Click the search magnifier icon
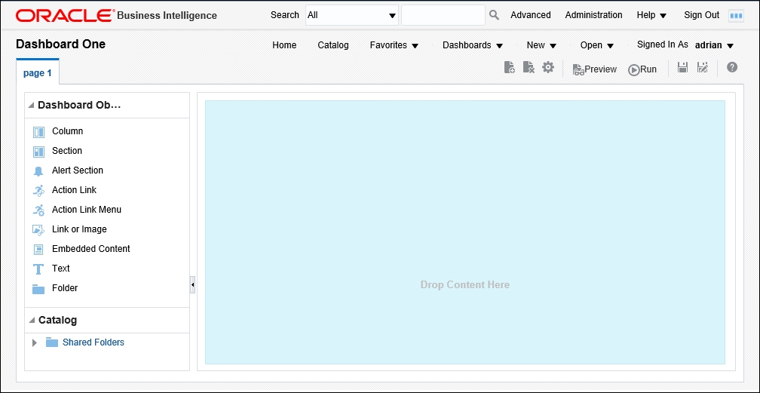This screenshot has height=393, width=760. pyautogui.click(x=494, y=15)
